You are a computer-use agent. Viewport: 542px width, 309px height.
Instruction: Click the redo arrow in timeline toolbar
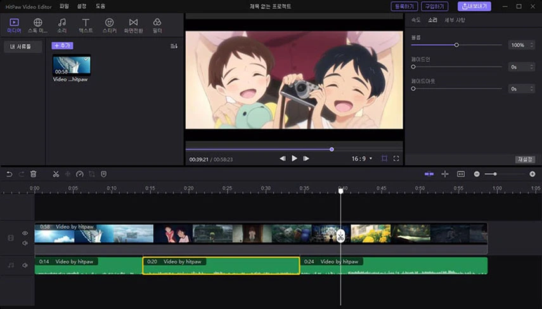pos(22,174)
